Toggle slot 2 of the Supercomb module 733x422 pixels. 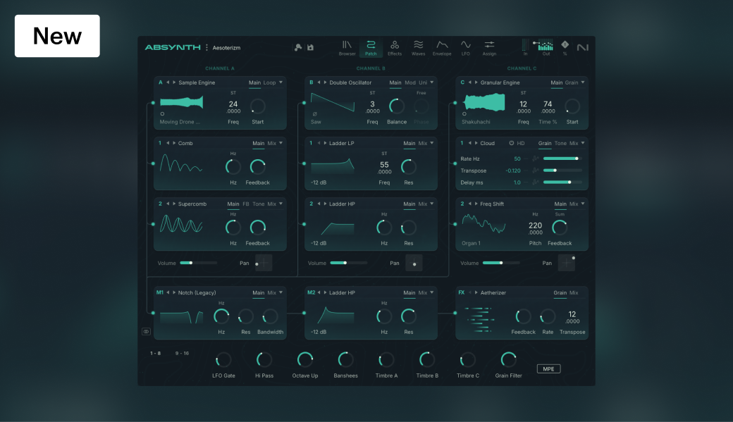click(x=161, y=204)
